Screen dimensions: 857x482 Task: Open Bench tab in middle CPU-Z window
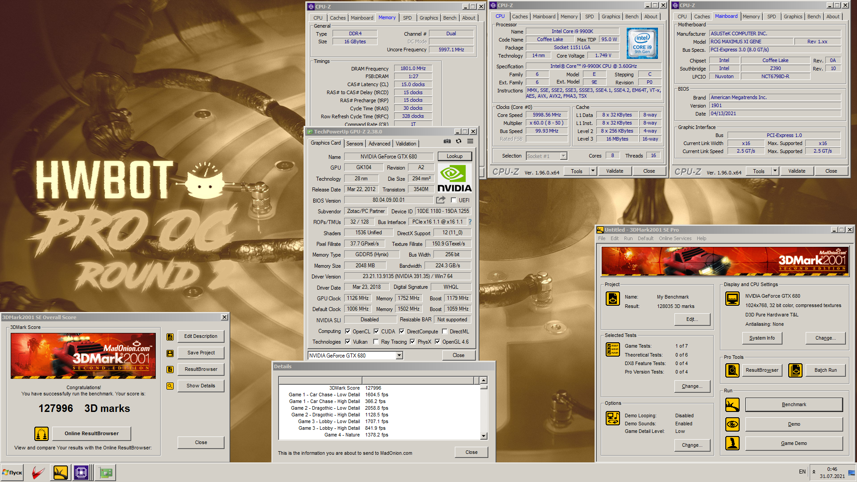click(632, 17)
